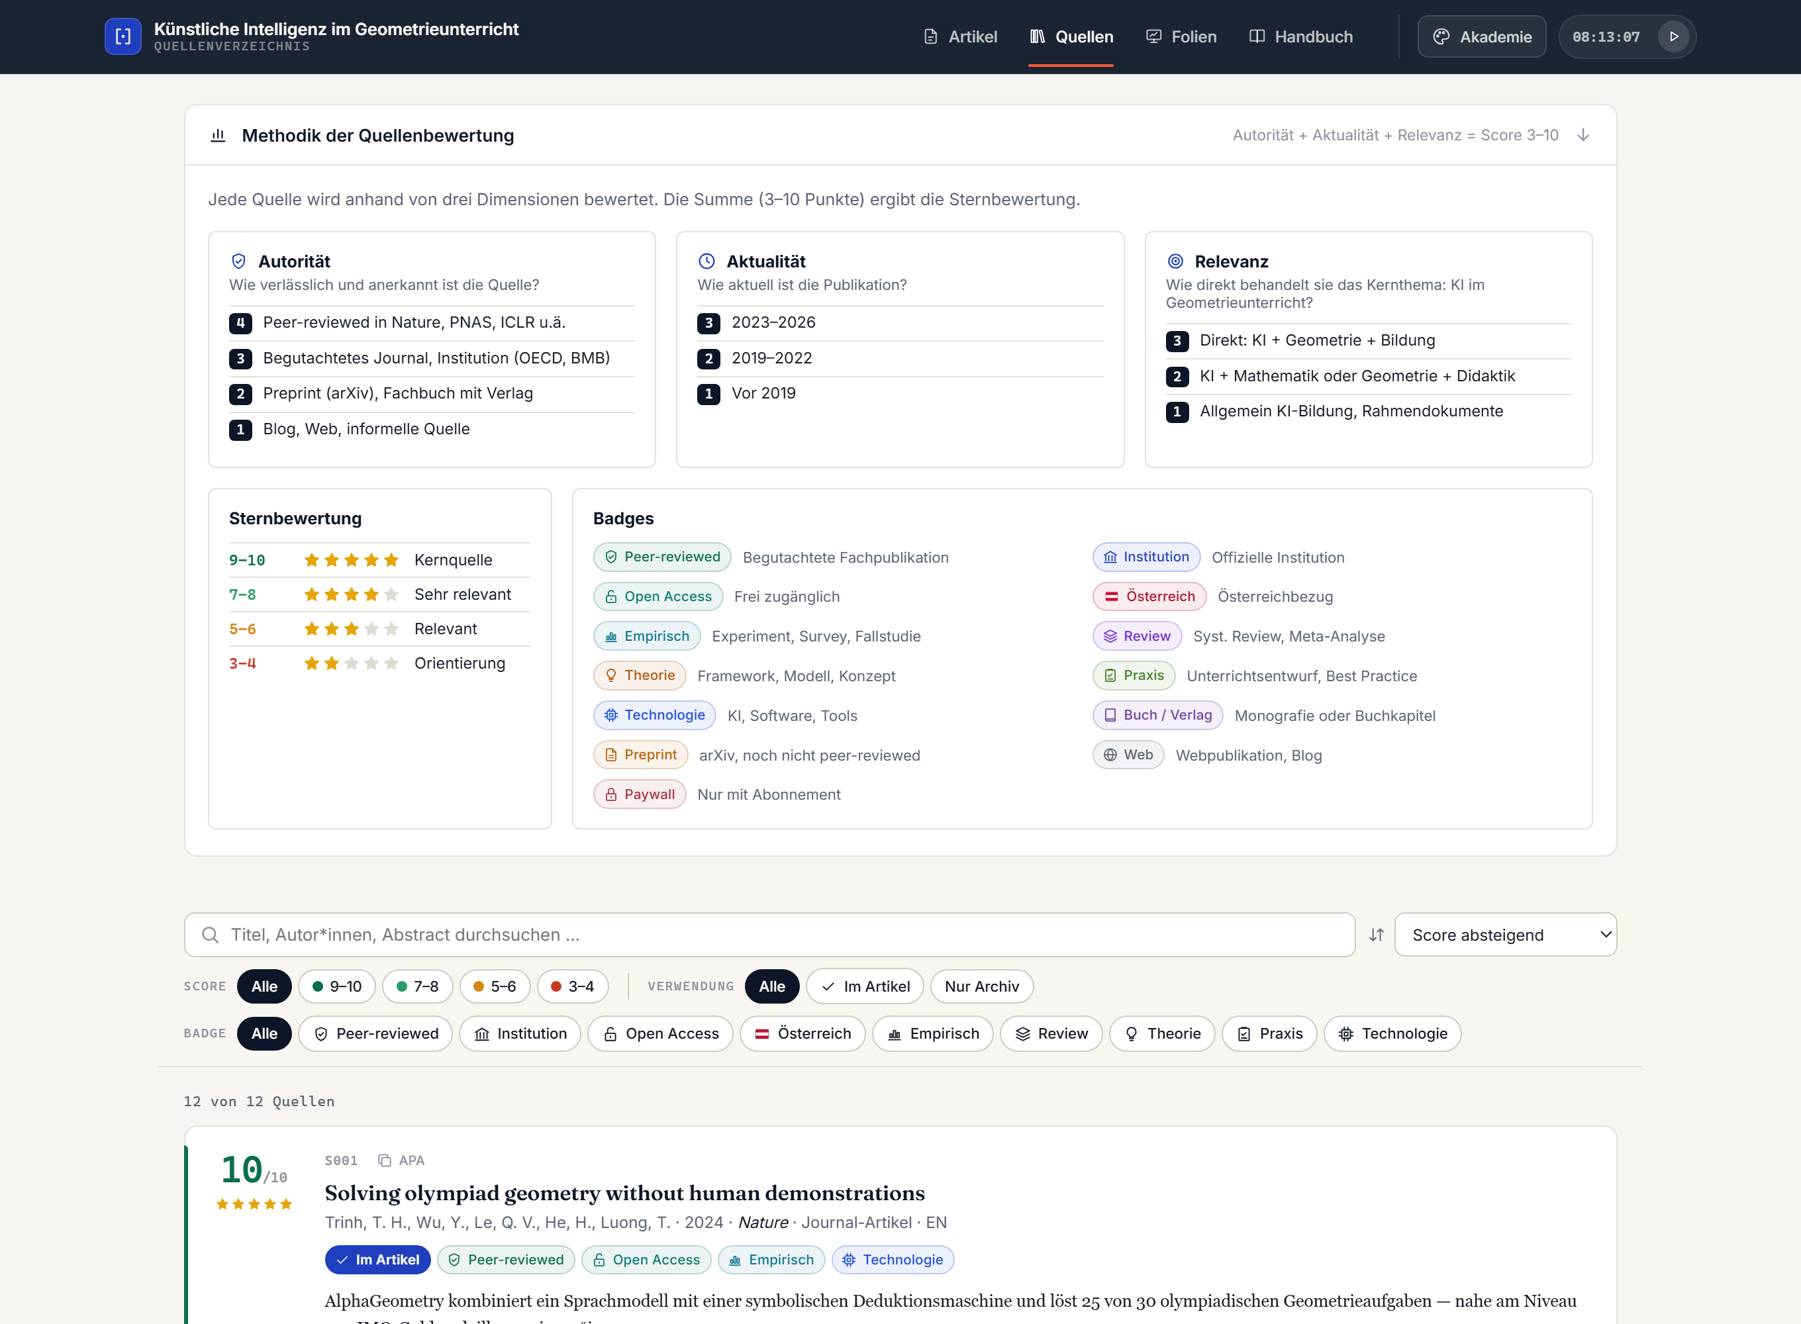Click the Institution badge in Badges legend
This screenshot has width=1801, height=1324.
tap(1146, 557)
